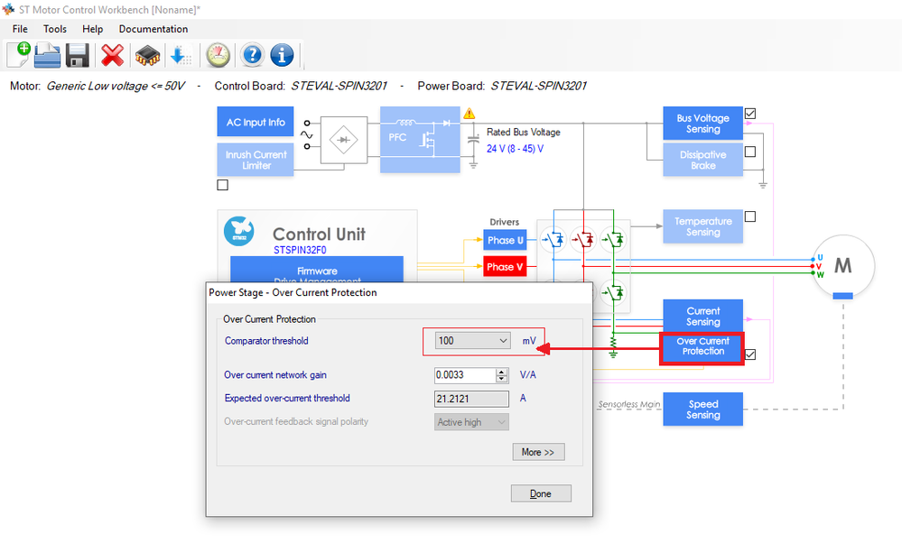Click the STSPIN32F0 link

click(300, 250)
